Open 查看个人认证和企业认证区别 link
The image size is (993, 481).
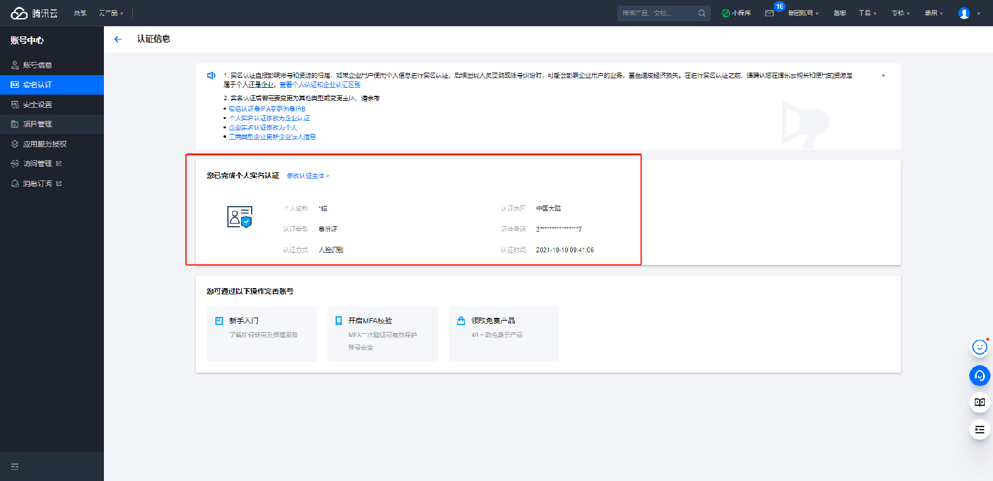pos(320,85)
